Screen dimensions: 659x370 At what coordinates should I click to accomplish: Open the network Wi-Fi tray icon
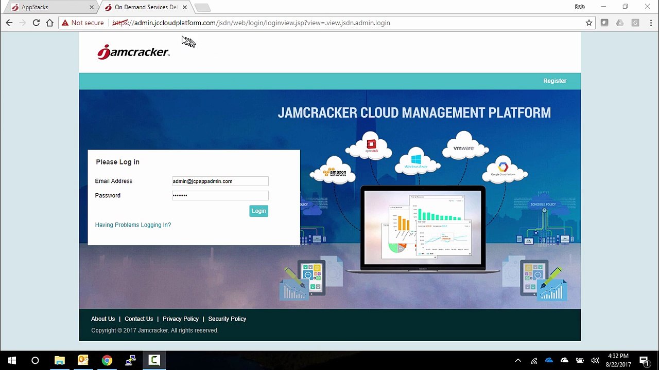(x=534, y=361)
